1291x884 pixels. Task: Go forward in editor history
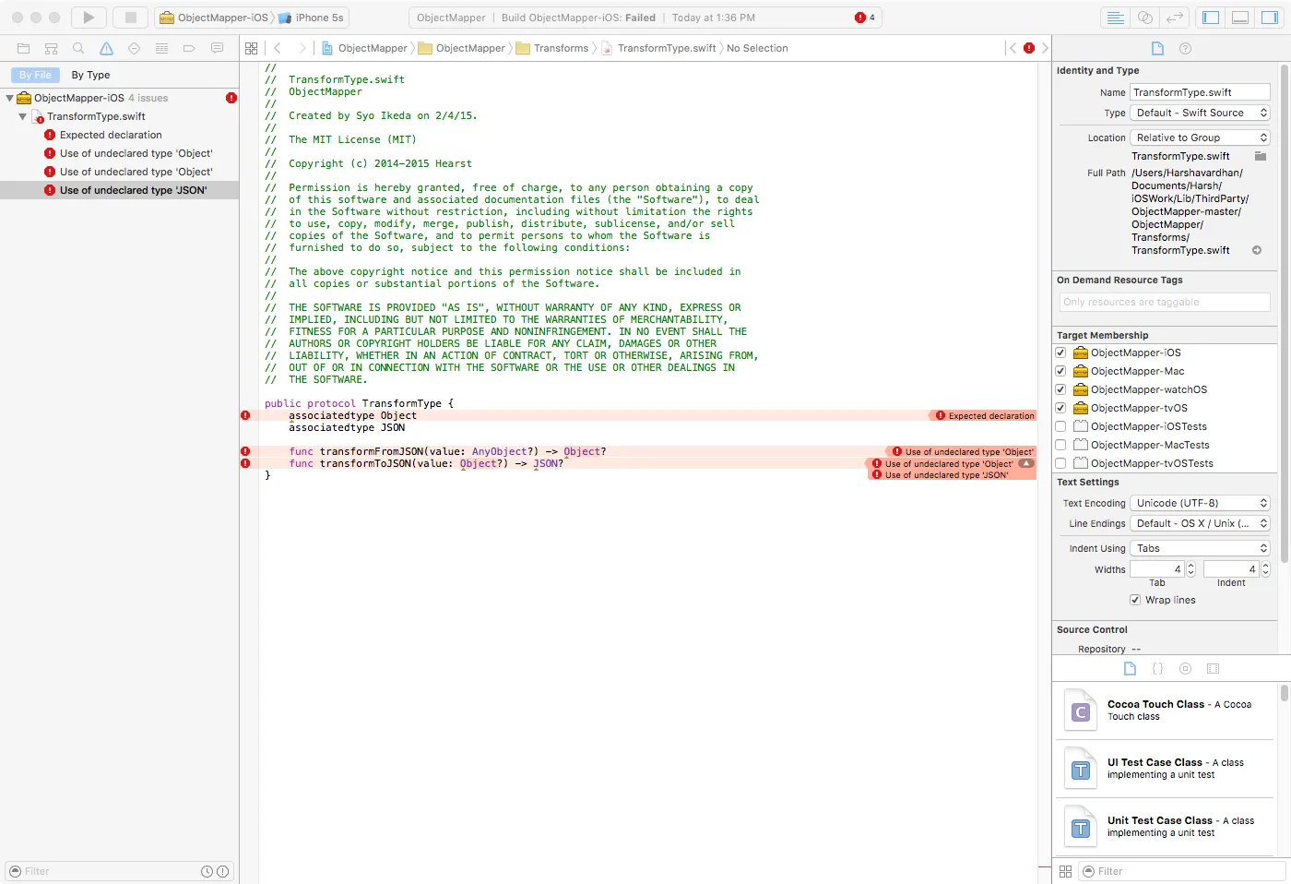302,48
